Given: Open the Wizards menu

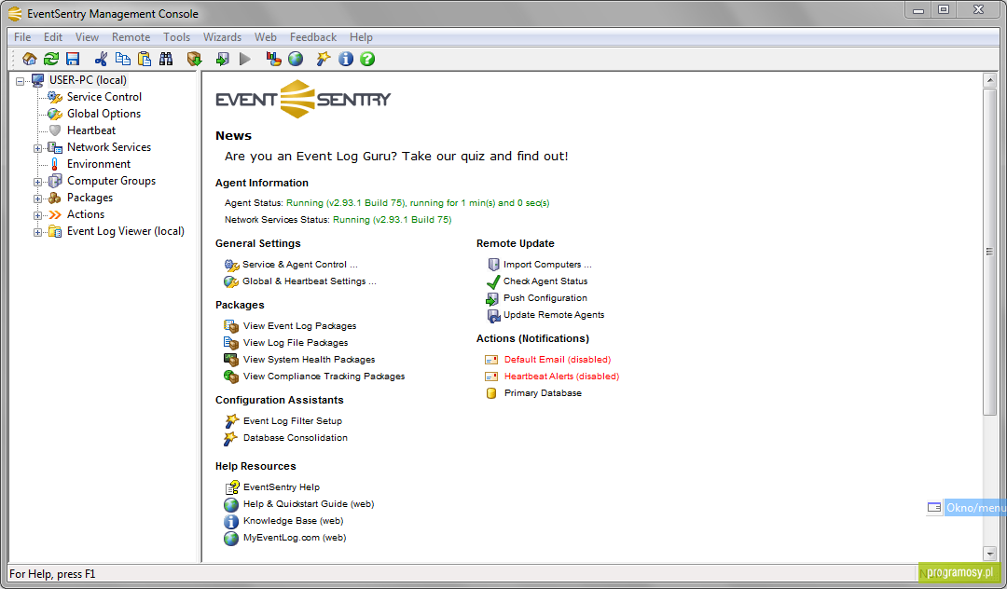Looking at the screenshot, I should [222, 37].
